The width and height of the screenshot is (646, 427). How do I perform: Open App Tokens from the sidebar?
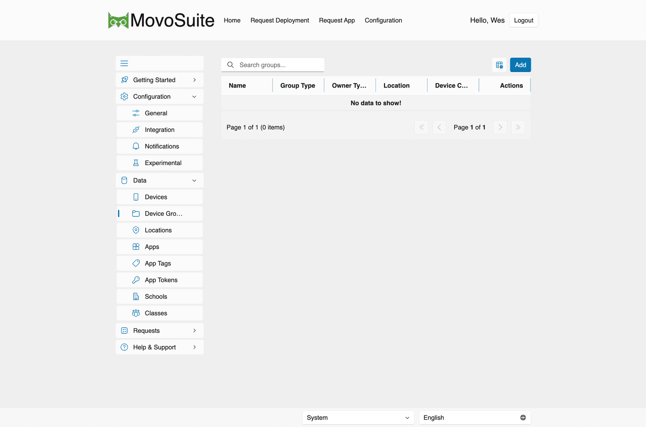click(x=160, y=280)
